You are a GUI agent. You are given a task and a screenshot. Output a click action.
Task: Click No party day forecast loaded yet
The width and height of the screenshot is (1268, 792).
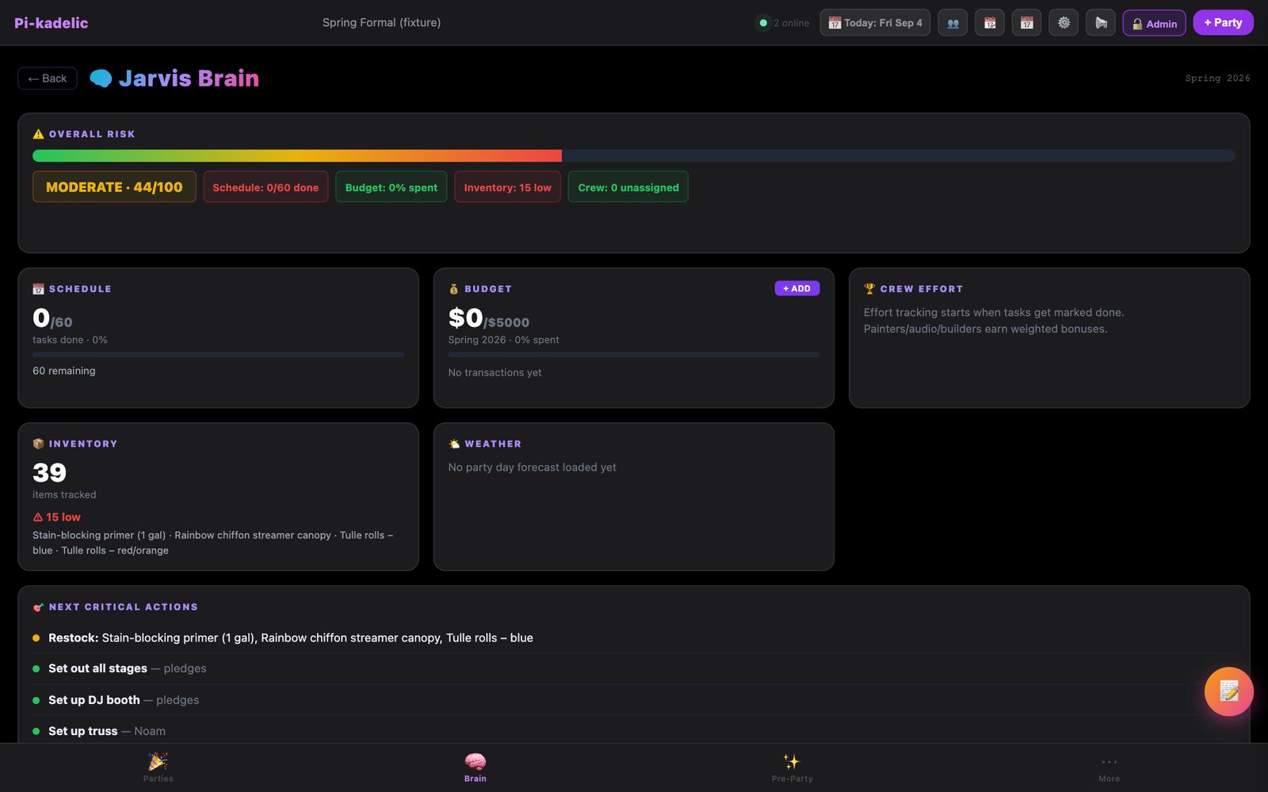click(x=533, y=467)
